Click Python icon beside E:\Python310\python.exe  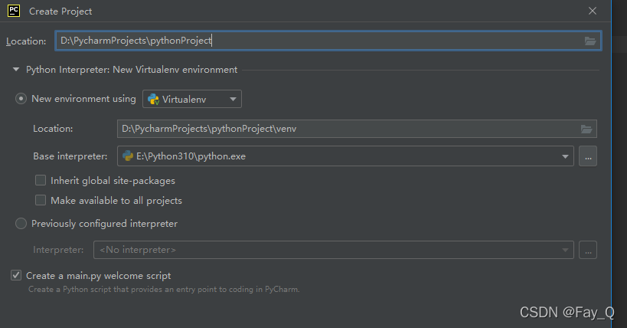128,156
